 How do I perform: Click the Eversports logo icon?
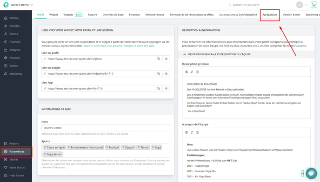click(x=6, y=5)
